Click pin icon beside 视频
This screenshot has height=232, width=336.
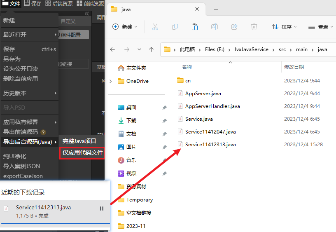[164, 173]
